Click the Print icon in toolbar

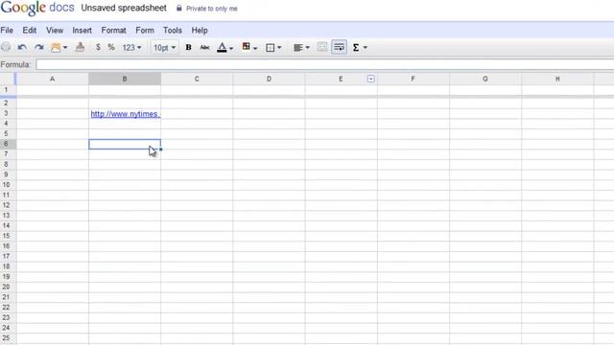pos(6,47)
